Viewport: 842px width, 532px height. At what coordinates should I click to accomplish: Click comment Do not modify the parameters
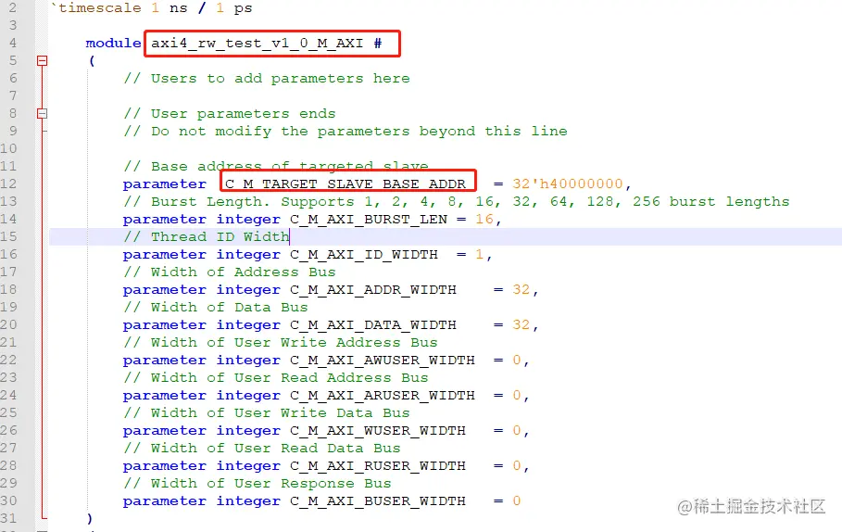346,131
